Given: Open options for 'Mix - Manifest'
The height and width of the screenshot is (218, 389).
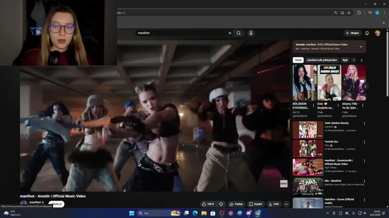Looking at the screenshot, I should click(364, 181).
